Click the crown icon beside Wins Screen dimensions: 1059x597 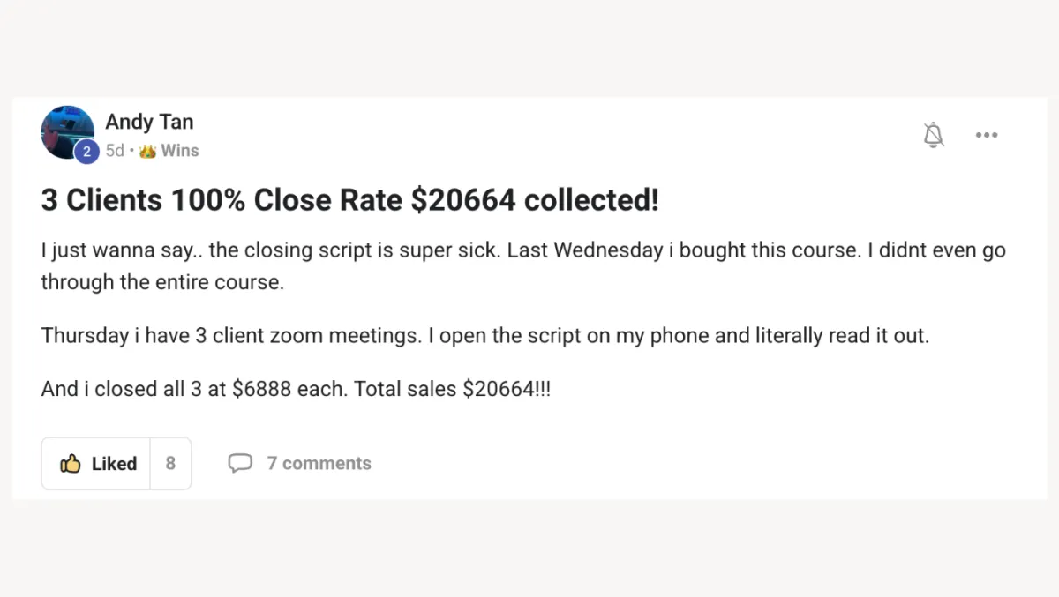[147, 151]
